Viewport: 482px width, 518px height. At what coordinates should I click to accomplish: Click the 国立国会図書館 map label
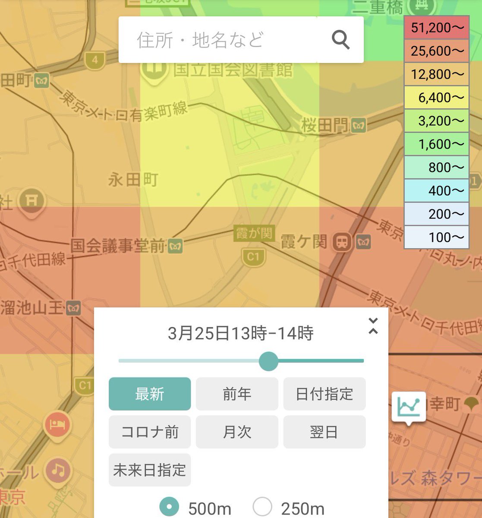[x=233, y=70]
